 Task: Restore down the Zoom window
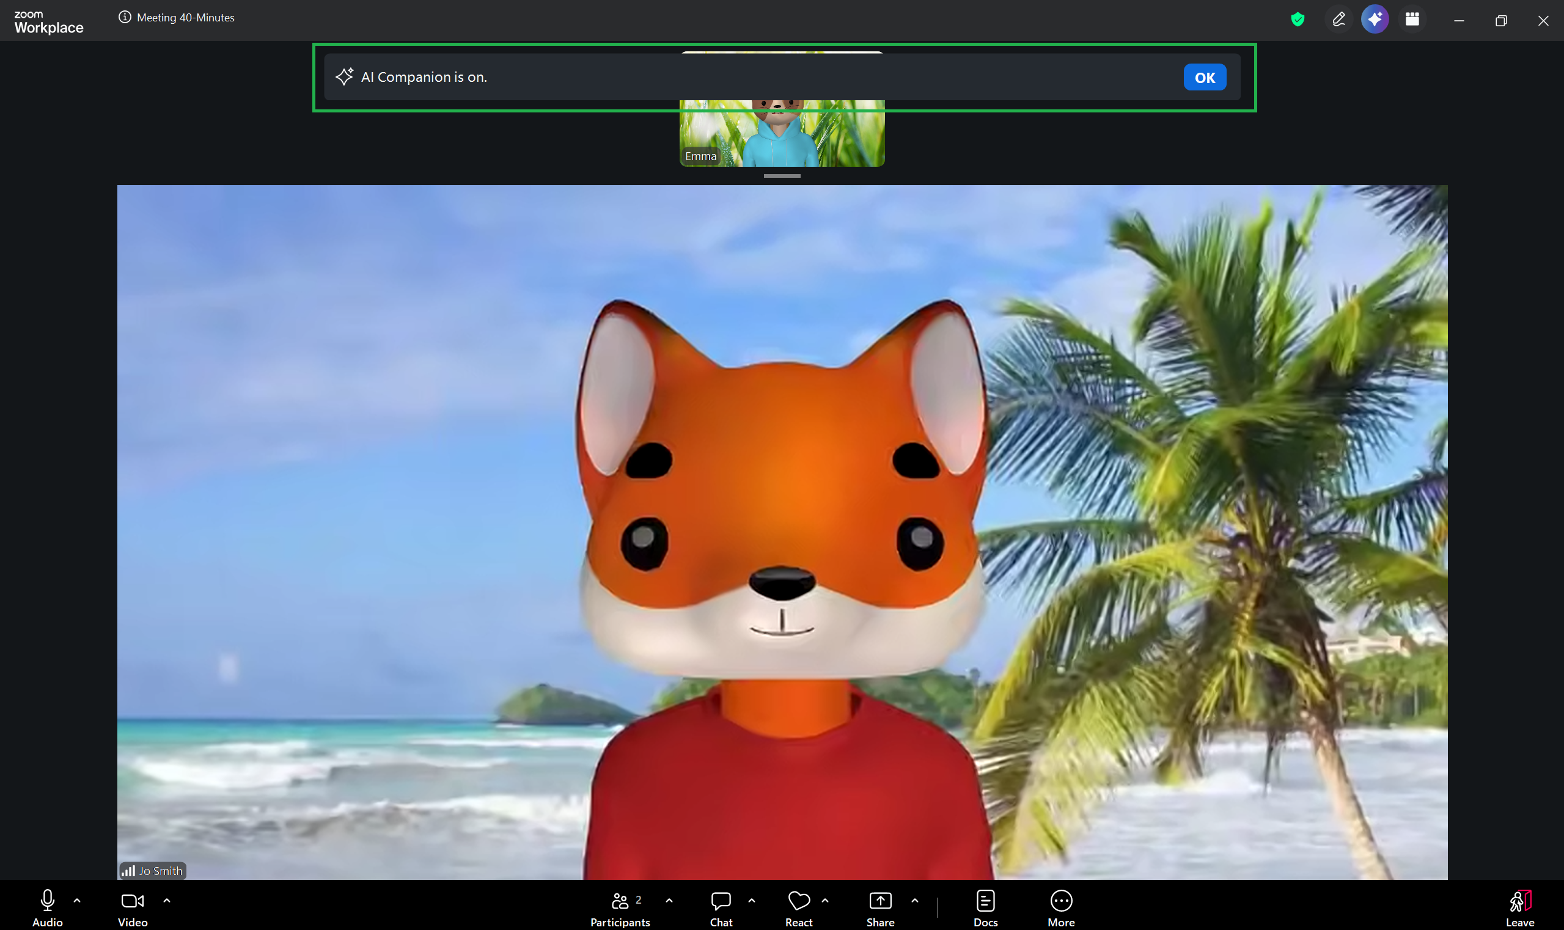pyautogui.click(x=1500, y=21)
